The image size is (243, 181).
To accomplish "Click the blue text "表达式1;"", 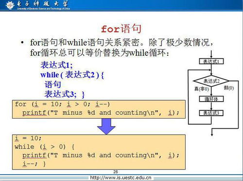I will pos(56,65).
